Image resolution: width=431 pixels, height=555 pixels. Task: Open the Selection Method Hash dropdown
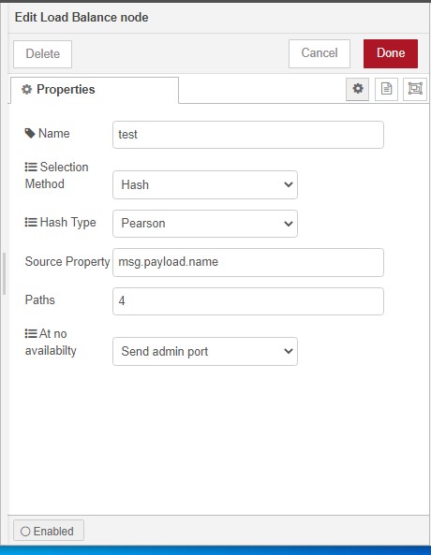(x=205, y=184)
